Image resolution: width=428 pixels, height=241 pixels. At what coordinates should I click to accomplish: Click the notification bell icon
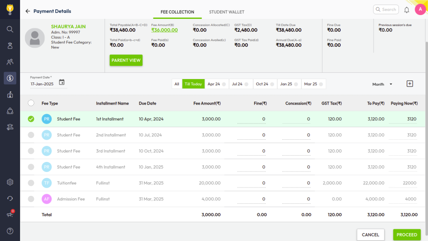click(407, 10)
